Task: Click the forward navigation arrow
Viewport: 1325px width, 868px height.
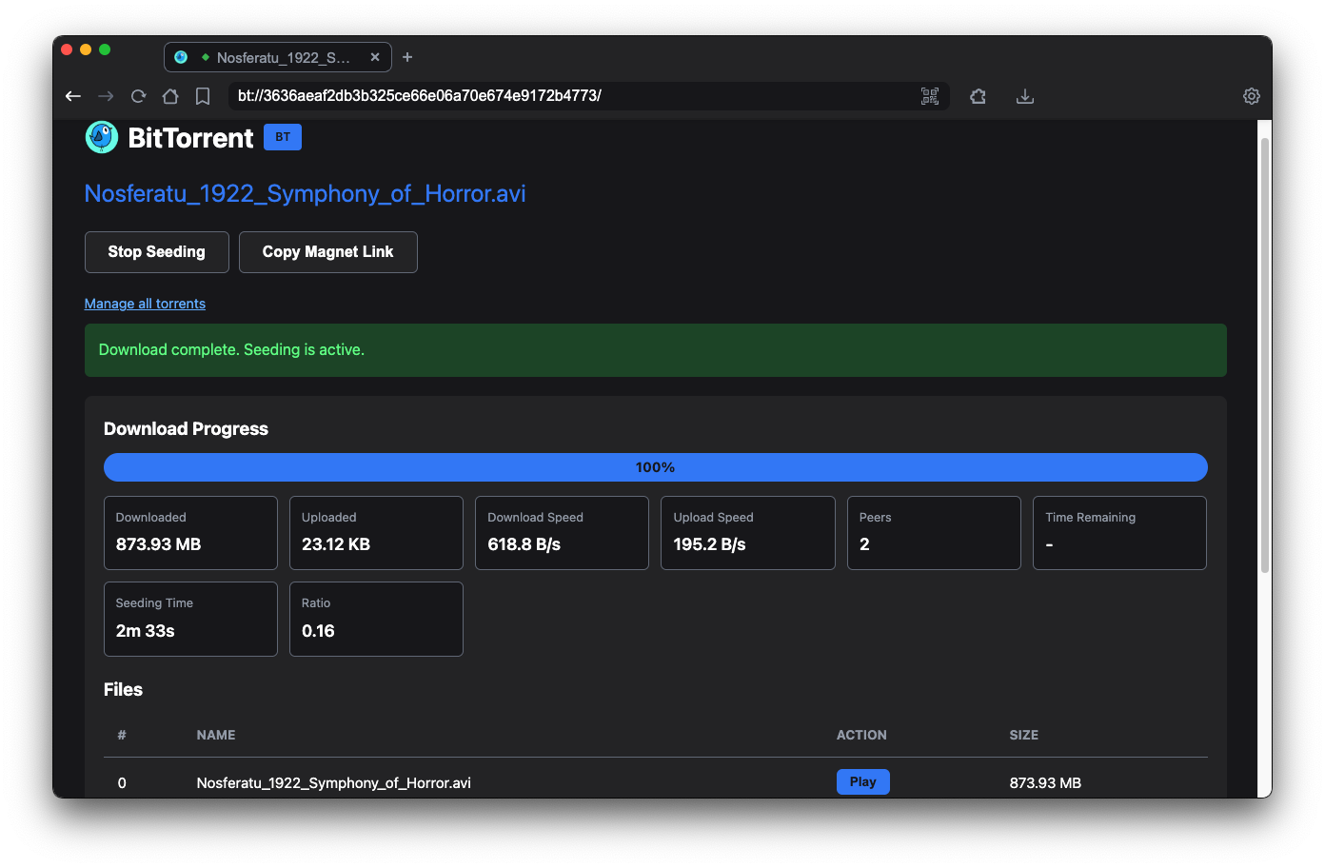Action: tap(106, 96)
